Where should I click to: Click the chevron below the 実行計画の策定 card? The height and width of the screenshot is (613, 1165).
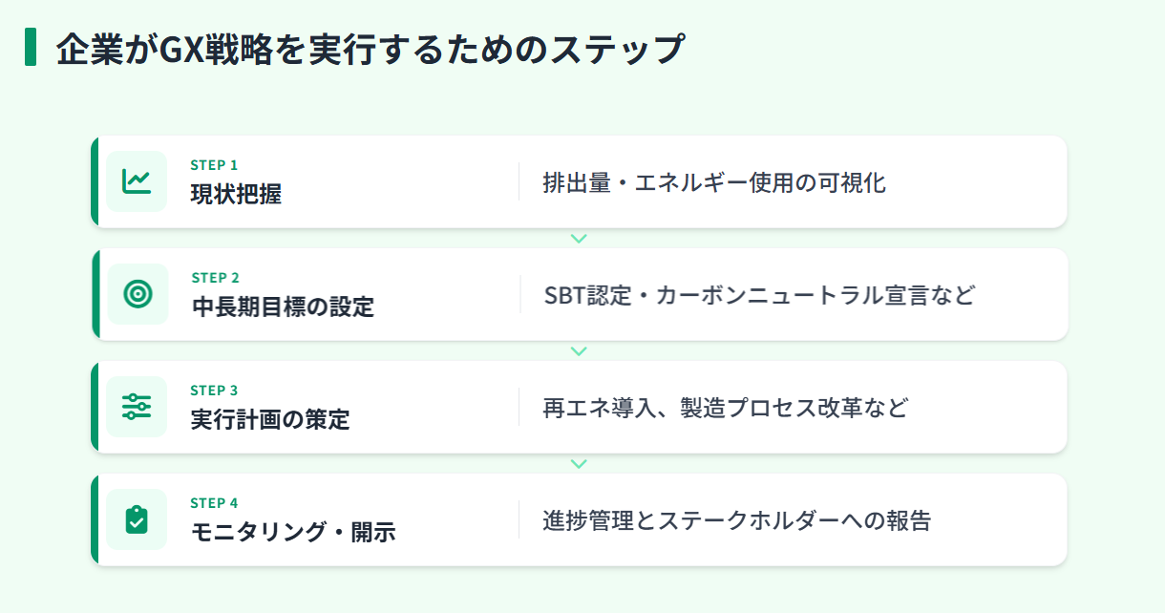tap(578, 464)
